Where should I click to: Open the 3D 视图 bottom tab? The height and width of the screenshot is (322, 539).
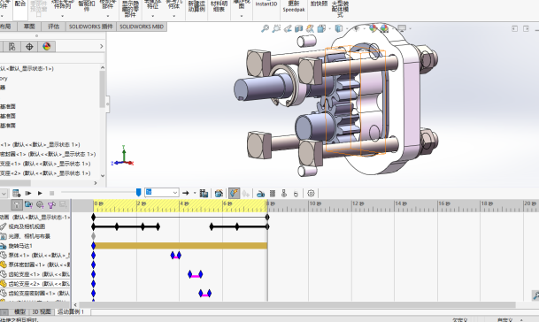click(x=42, y=311)
